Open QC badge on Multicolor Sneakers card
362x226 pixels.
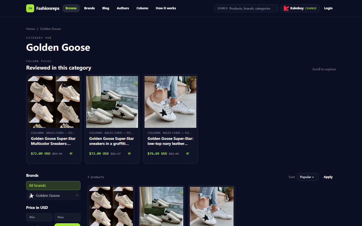tap(71, 153)
